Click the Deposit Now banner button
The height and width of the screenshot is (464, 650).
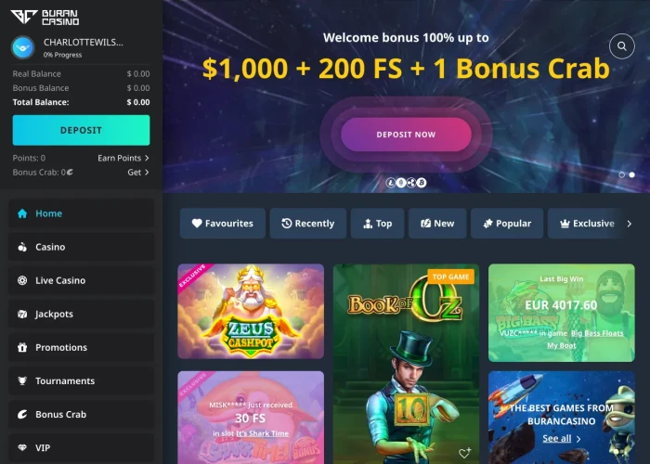407,135
